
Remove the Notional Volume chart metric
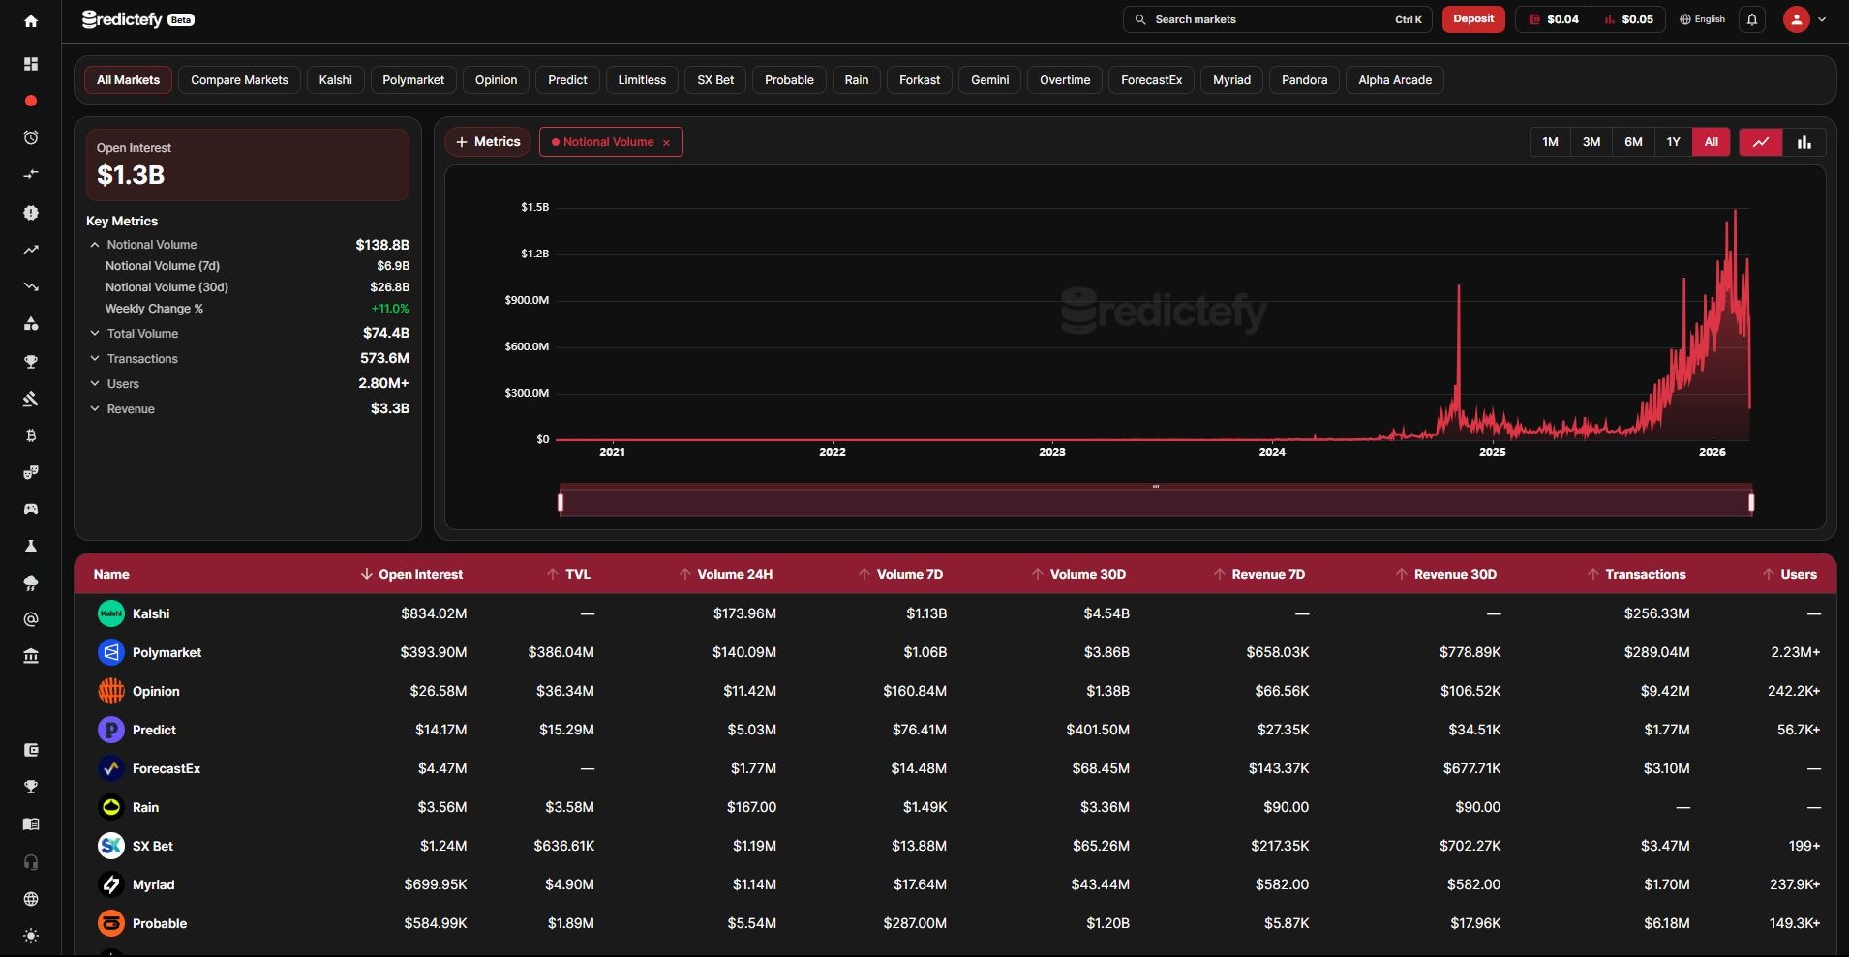pyautogui.click(x=667, y=142)
